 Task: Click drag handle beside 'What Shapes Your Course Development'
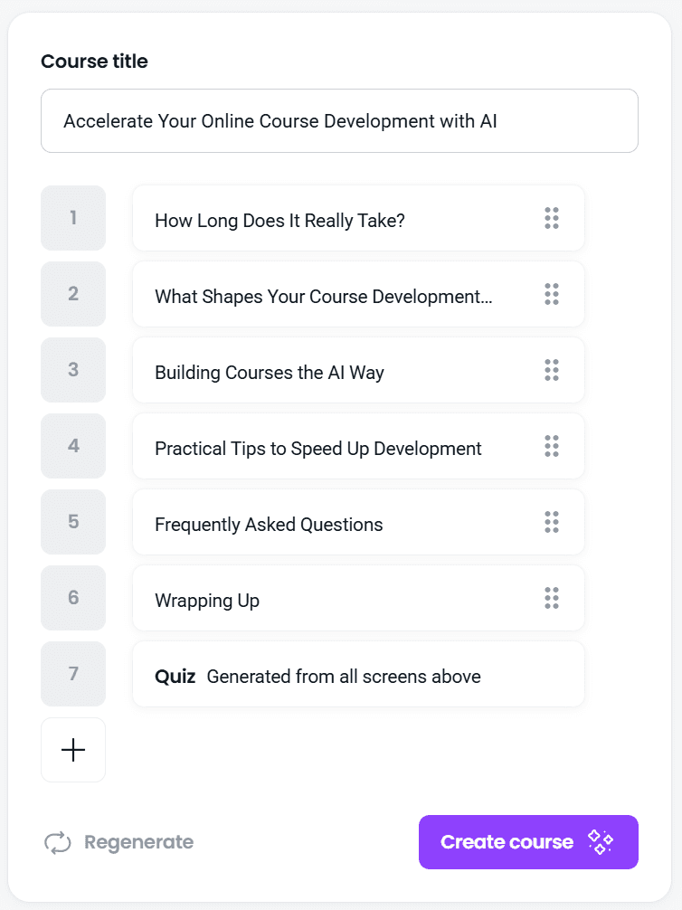tap(552, 294)
